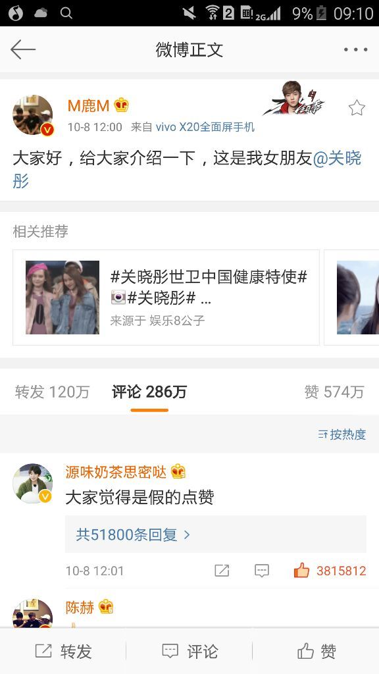Viewport: 379px width, 674px height.
Task: Open the 关晓彤世卫中国健康特使 recommended thumbnail
Action: 63,298
